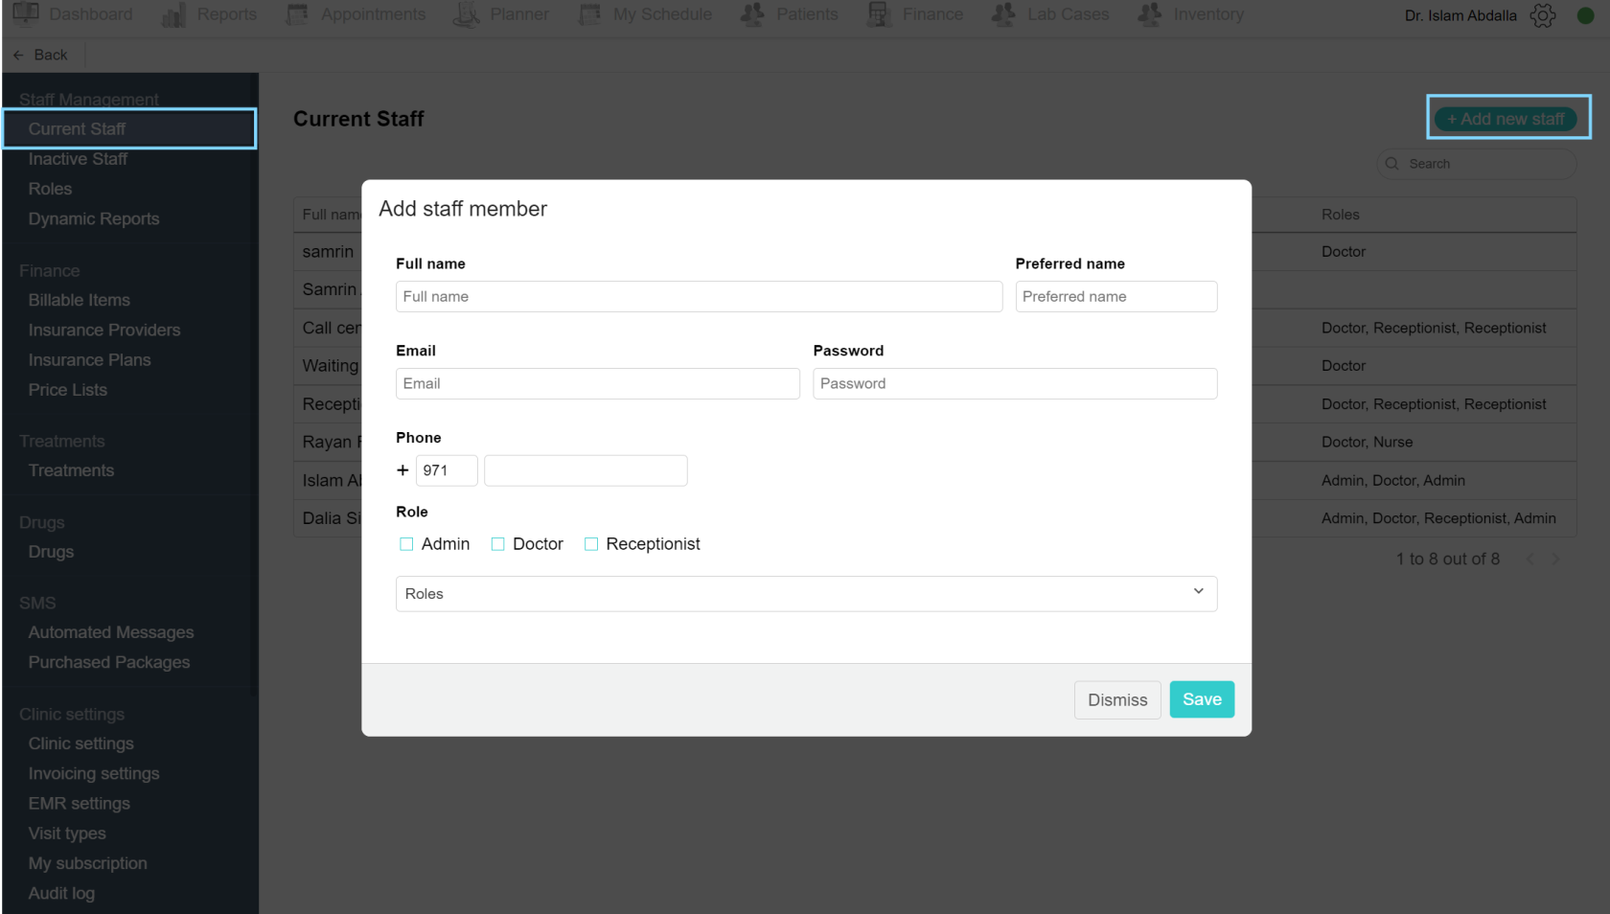Go to Insurance Providers in sidebar
Image resolution: width=1610 pixels, height=914 pixels.
point(104,330)
